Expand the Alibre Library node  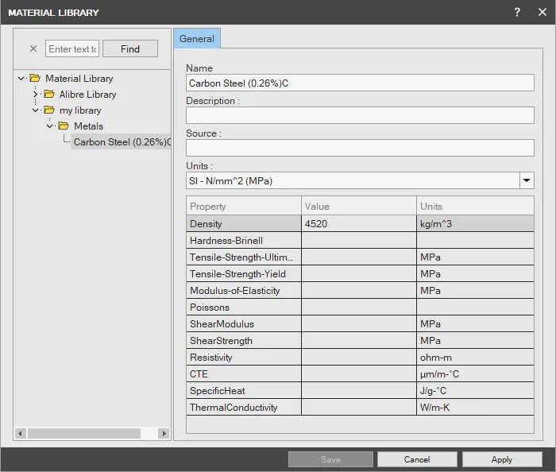click(35, 95)
